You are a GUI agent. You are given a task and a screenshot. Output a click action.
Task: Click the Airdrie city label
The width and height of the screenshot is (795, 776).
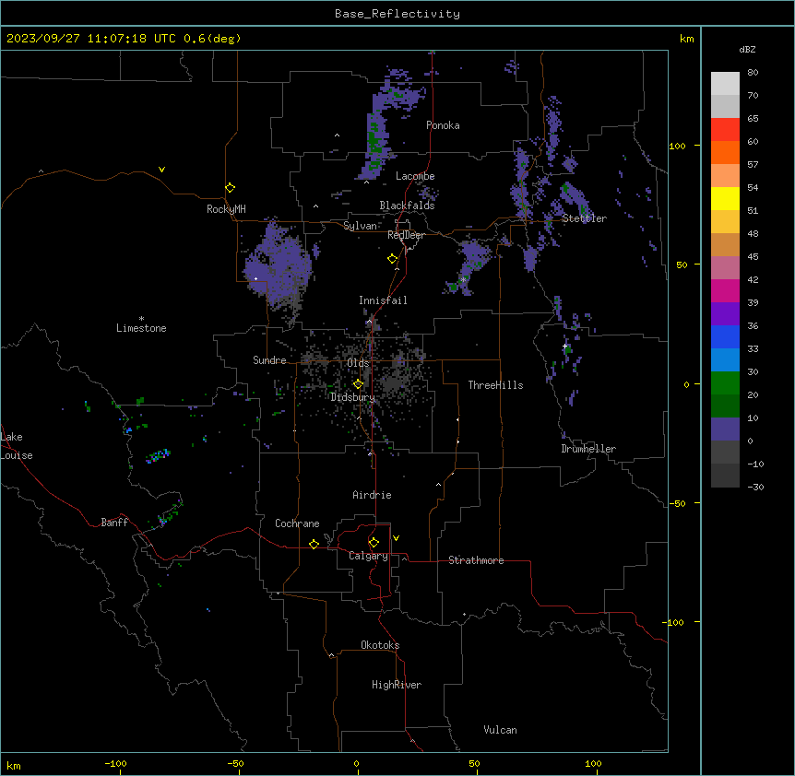pos(372,495)
